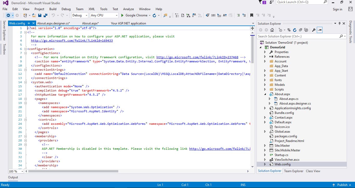The image size is (355, 188).
Task: Collapse the configuration XML node
Action: pyautogui.click(x=25, y=49)
